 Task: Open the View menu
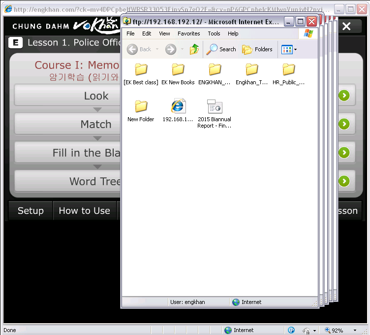pos(164,33)
